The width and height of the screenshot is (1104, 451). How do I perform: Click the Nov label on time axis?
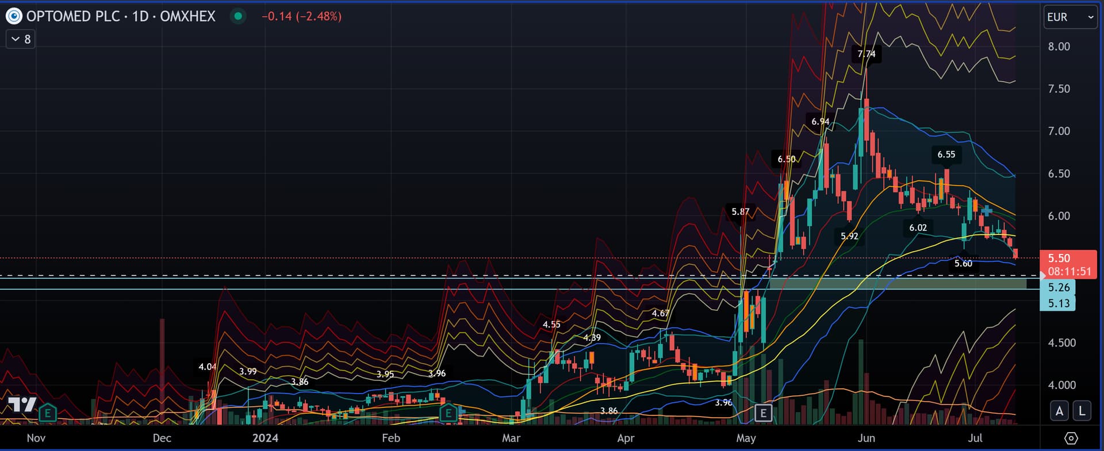(x=36, y=438)
